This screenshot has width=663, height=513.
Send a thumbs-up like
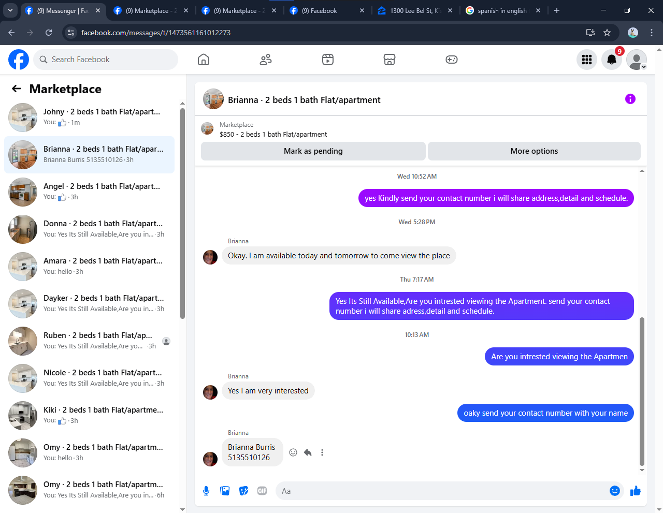click(x=636, y=491)
